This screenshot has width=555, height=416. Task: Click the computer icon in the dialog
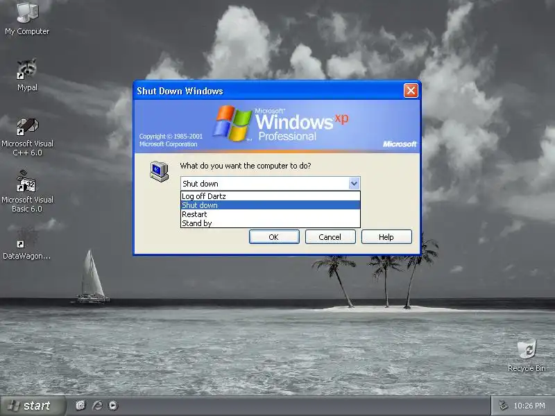tap(160, 171)
